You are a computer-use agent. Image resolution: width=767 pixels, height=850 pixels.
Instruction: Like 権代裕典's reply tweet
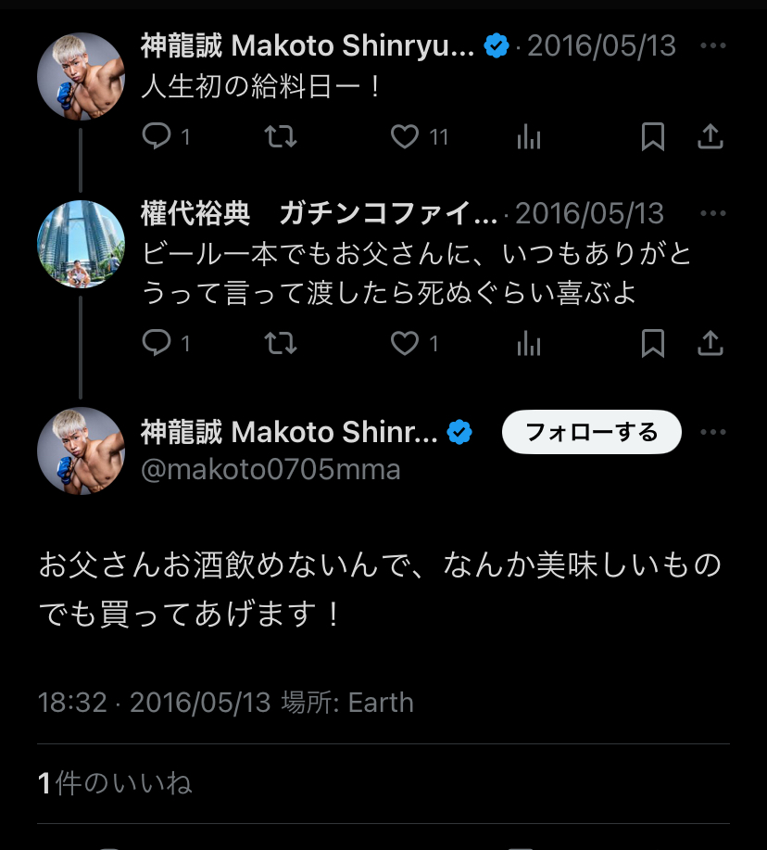(x=405, y=343)
